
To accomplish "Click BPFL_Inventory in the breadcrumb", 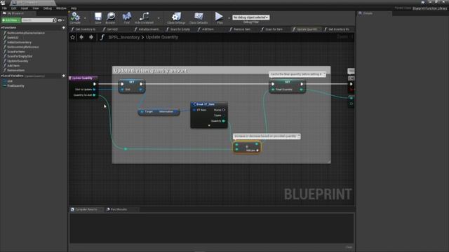I will pyautogui.click(x=124, y=37).
